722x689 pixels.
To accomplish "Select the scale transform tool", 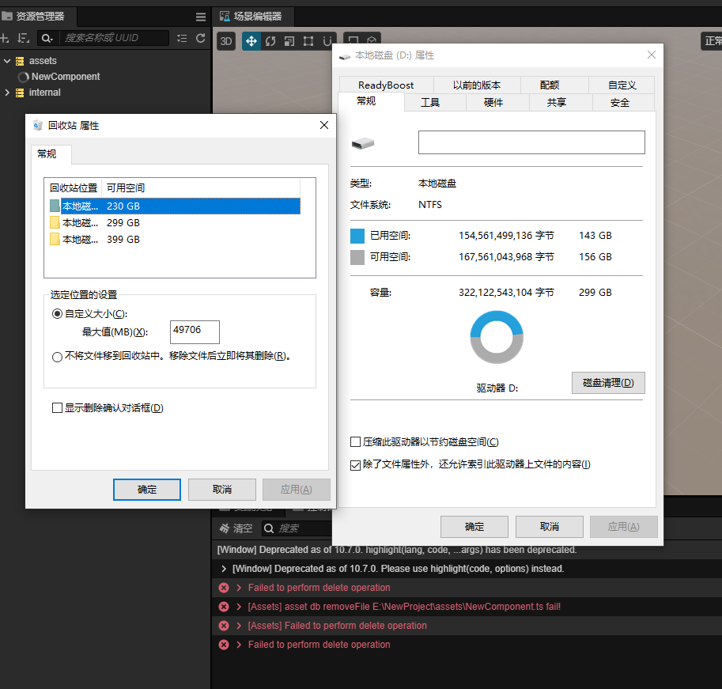I will click(289, 41).
